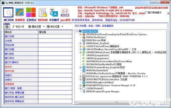Expand the BeCyIconGrabber 汉化版 node
Screen dimensions: 171x108
80,79
